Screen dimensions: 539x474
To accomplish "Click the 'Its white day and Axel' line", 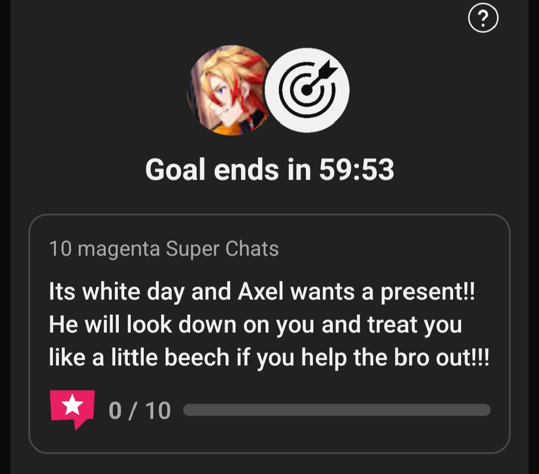I will 262,292.
